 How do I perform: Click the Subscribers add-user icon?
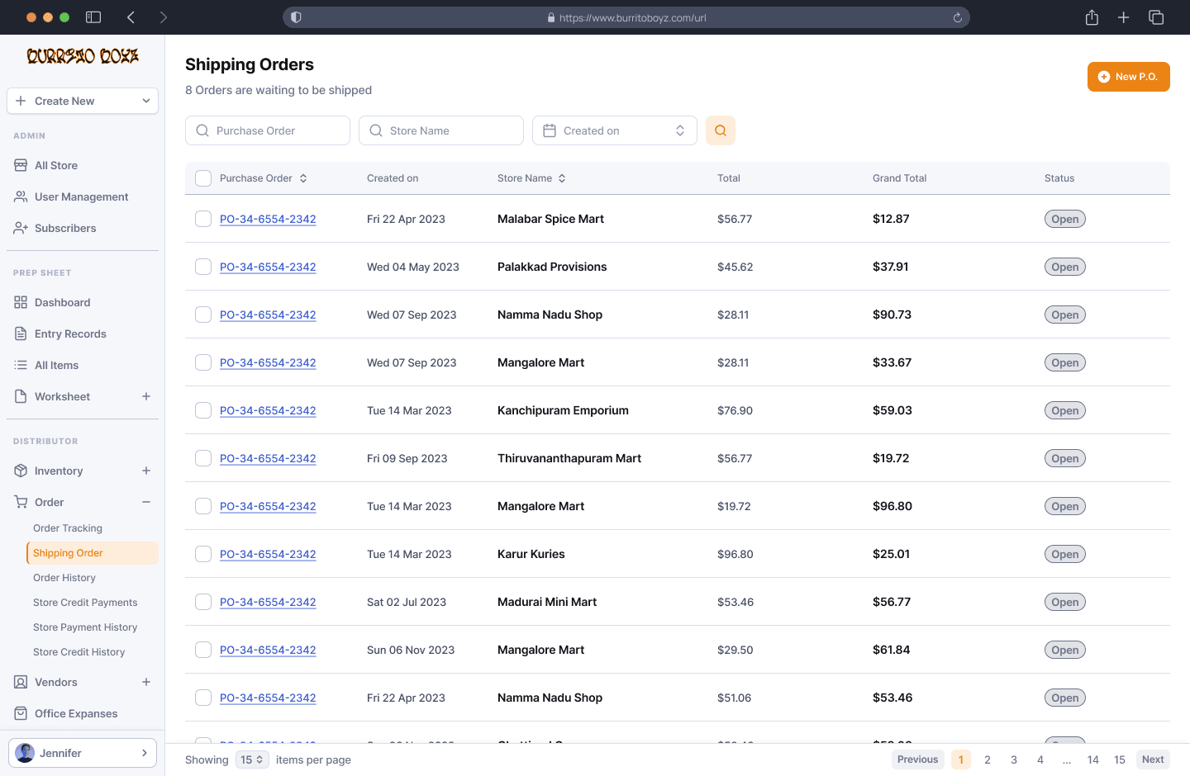(x=21, y=228)
